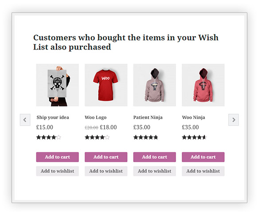Add Woo Ninja to cart
This screenshot has height=219, width=266.
[203, 157]
